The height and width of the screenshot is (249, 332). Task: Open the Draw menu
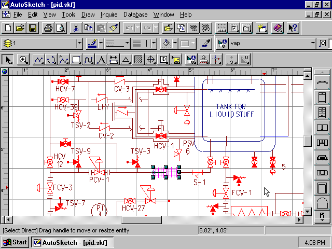pyautogui.click(x=88, y=15)
